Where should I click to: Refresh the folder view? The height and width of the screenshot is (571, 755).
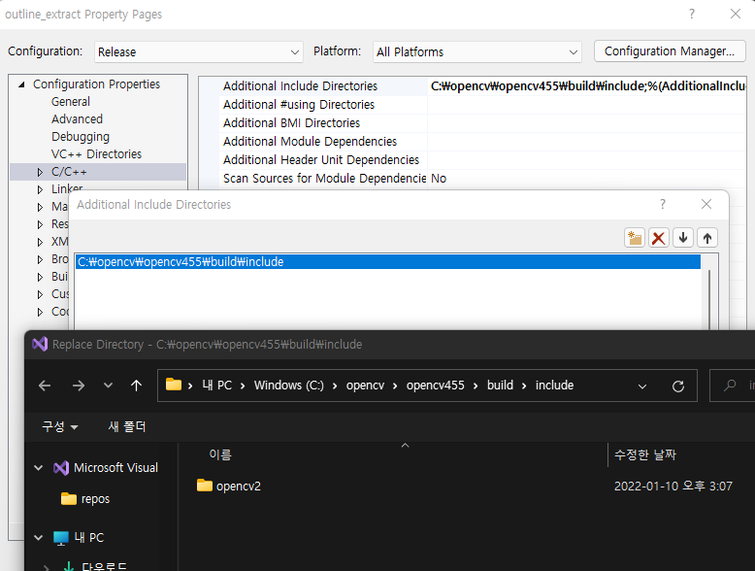tap(678, 386)
